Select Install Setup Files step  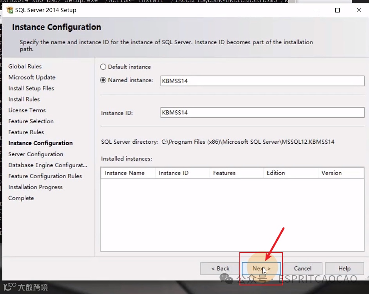point(31,88)
